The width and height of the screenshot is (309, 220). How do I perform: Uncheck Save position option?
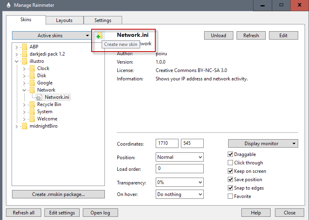coord(230,180)
